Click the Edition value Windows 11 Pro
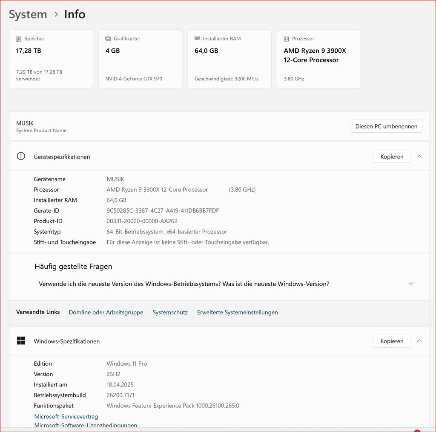The height and width of the screenshot is (432, 436). 126,364
